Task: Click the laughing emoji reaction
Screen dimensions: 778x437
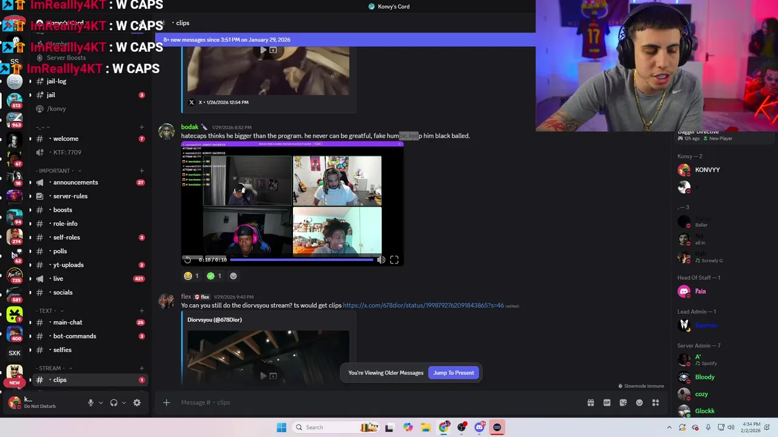Action: pyautogui.click(x=191, y=276)
